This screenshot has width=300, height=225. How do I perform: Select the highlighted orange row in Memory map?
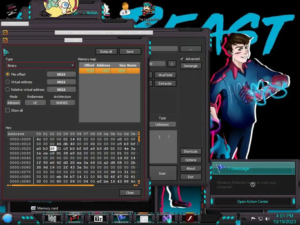click(x=110, y=71)
